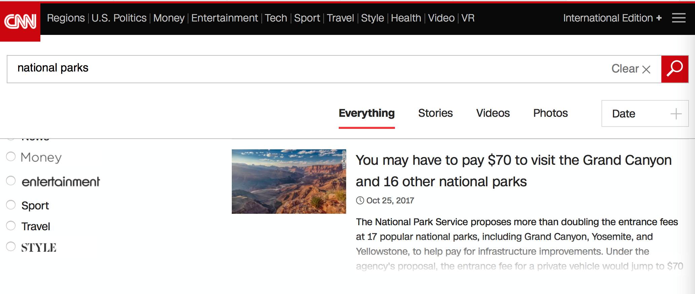Viewport: 695px width, 294px height.
Task: Open U.S. Politics in the navigation
Action: (x=119, y=18)
